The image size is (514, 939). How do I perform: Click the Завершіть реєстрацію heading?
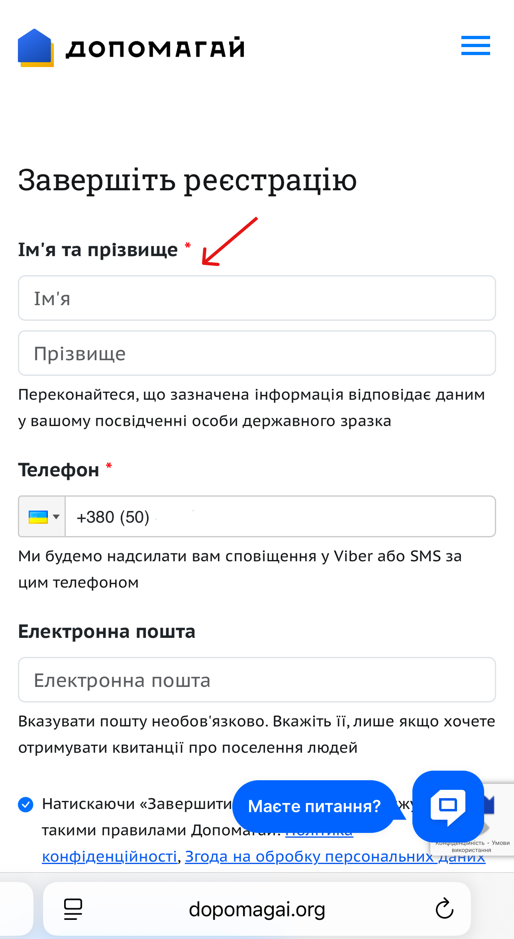pos(187,180)
